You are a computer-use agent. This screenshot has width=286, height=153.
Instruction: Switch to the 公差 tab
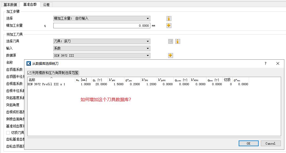[x=46, y=5]
